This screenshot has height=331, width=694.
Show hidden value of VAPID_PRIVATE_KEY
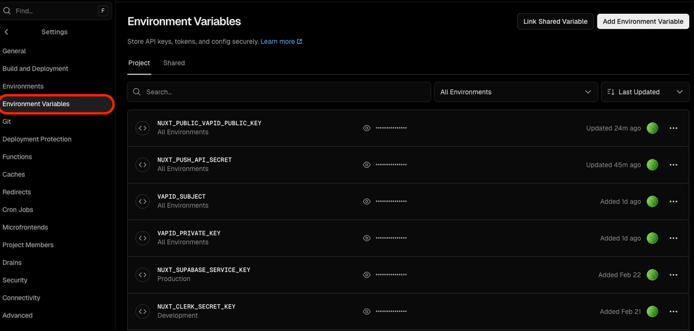click(367, 238)
